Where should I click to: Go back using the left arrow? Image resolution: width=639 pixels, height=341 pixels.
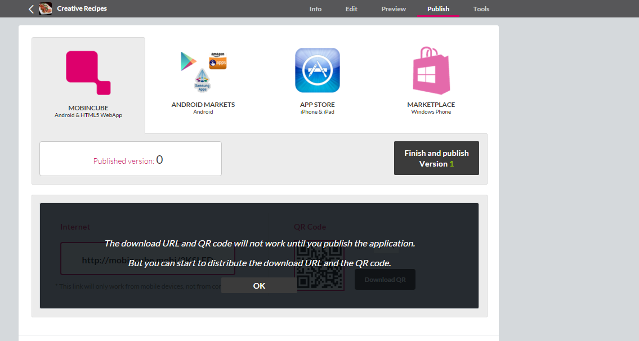(x=31, y=9)
